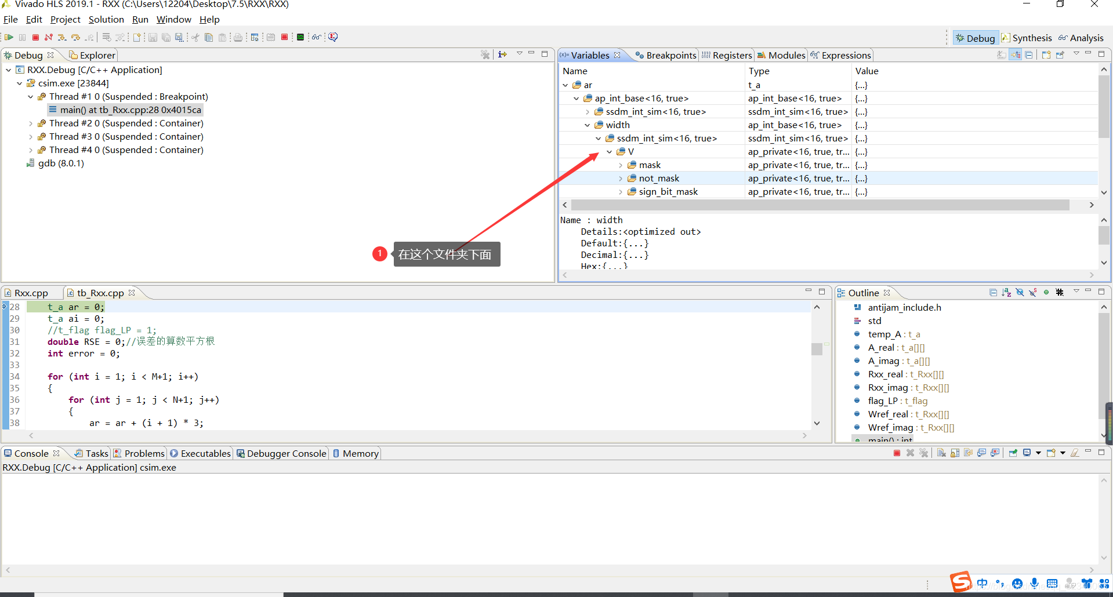1113x597 pixels.
Task: Open the Run menu
Action: click(x=140, y=20)
